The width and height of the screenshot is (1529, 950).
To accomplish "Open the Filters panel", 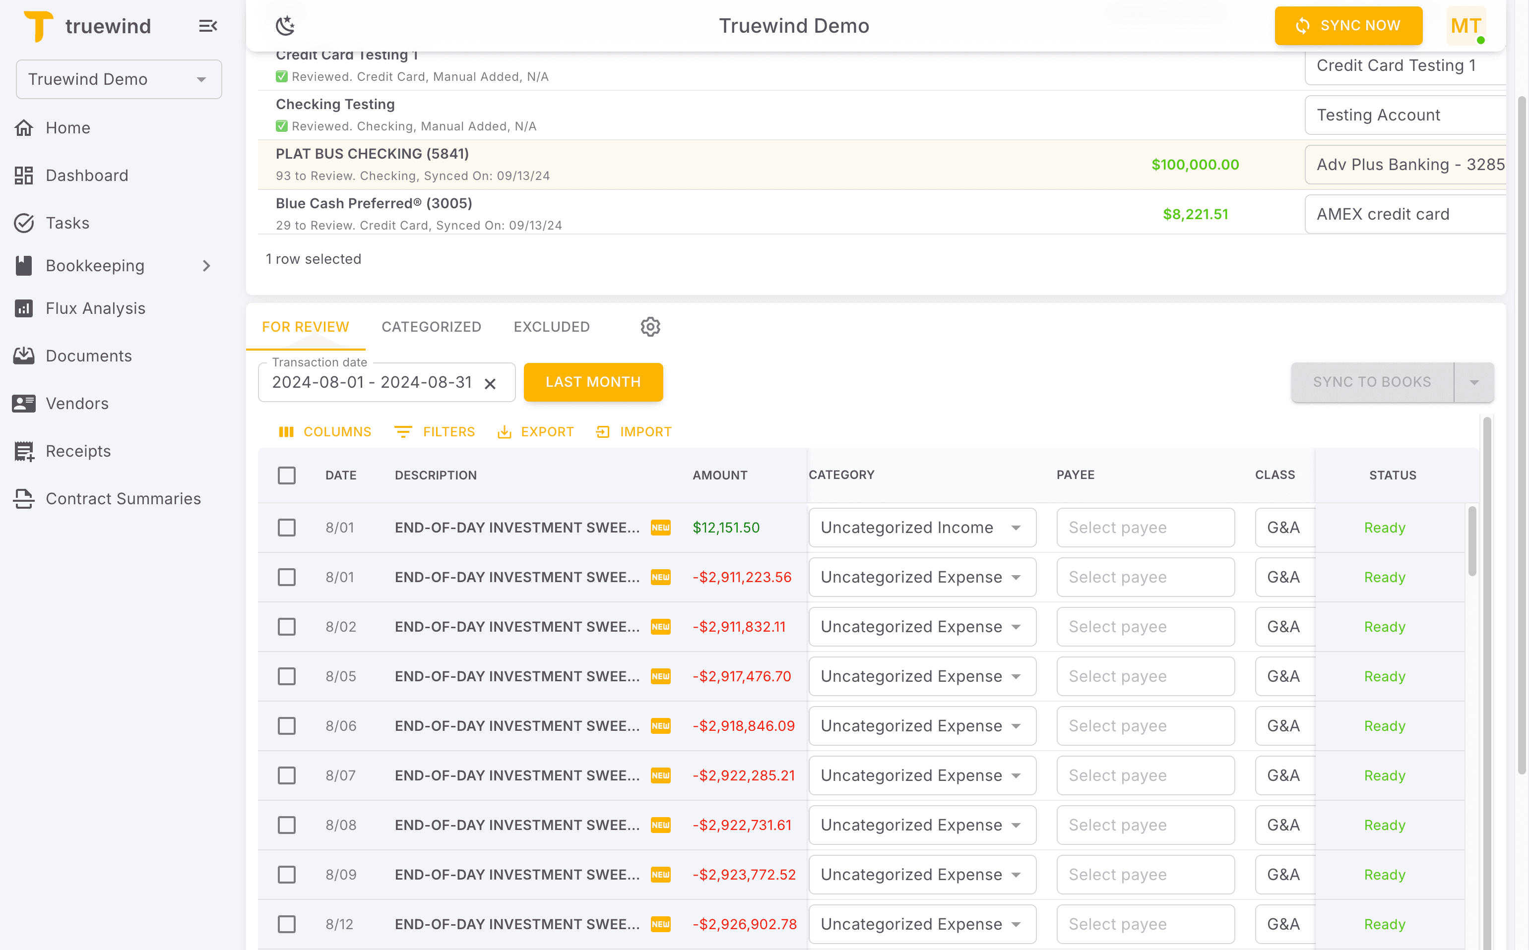I will click(435, 432).
